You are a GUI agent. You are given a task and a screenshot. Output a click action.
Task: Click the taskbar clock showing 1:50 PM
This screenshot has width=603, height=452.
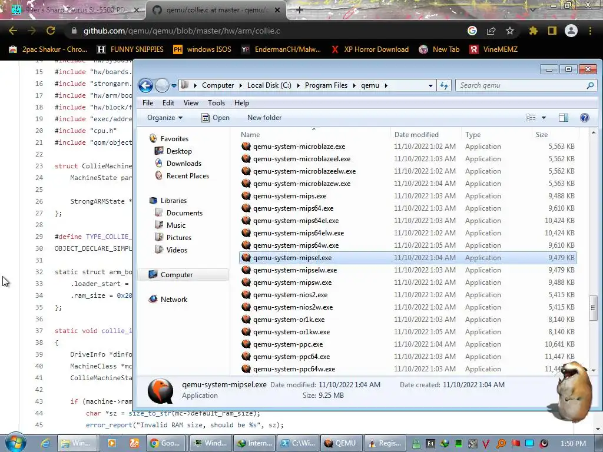click(x=573, y=444)
